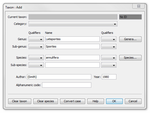Click the Genera... button
Image resolution: width=150 pixels, height=113 pixels.
130,39
